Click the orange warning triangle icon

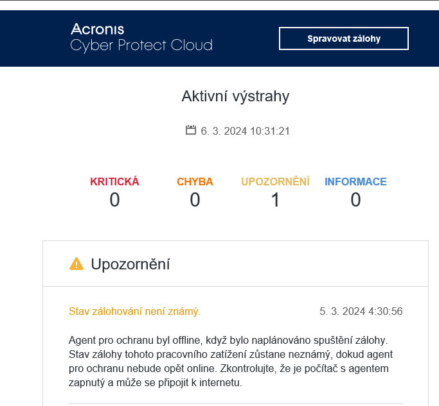point(76,264)
